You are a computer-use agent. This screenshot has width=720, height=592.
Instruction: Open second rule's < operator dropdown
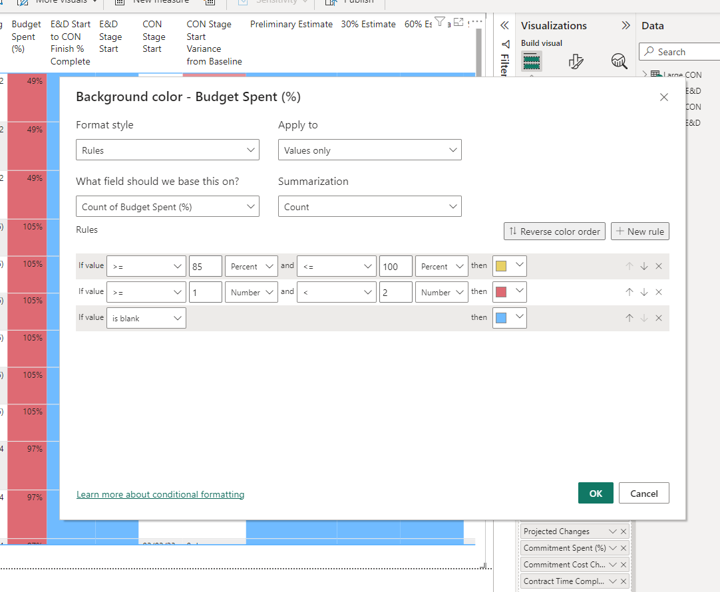(x=337, y=292)
